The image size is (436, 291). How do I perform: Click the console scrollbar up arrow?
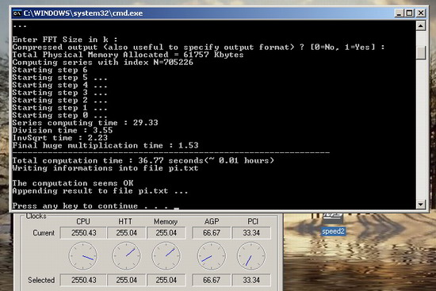tap(421, 26)
